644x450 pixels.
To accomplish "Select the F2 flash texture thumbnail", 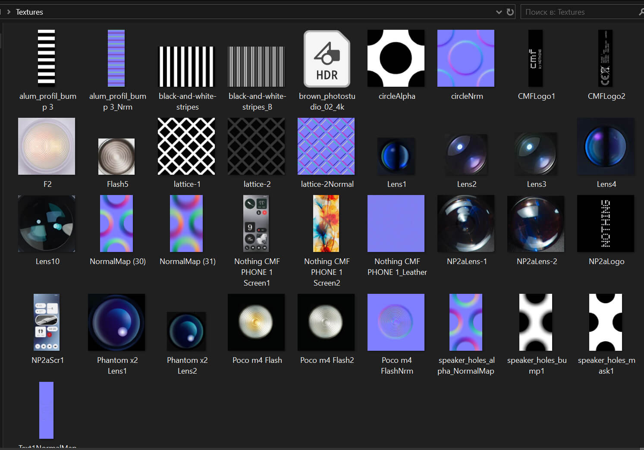I will (47, 146).
